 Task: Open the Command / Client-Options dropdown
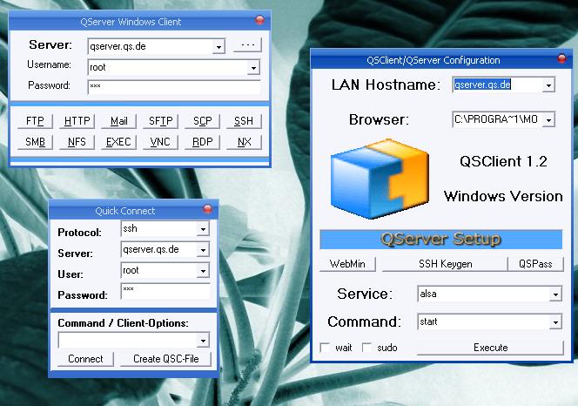(203, 341)
